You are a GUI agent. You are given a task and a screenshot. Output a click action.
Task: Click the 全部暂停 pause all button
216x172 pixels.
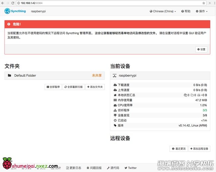[53, 87]
